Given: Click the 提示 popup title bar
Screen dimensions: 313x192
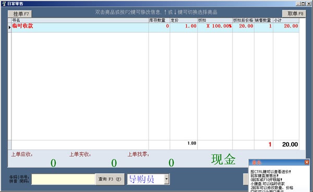Looking at the screenshot, I should (279, 162).
